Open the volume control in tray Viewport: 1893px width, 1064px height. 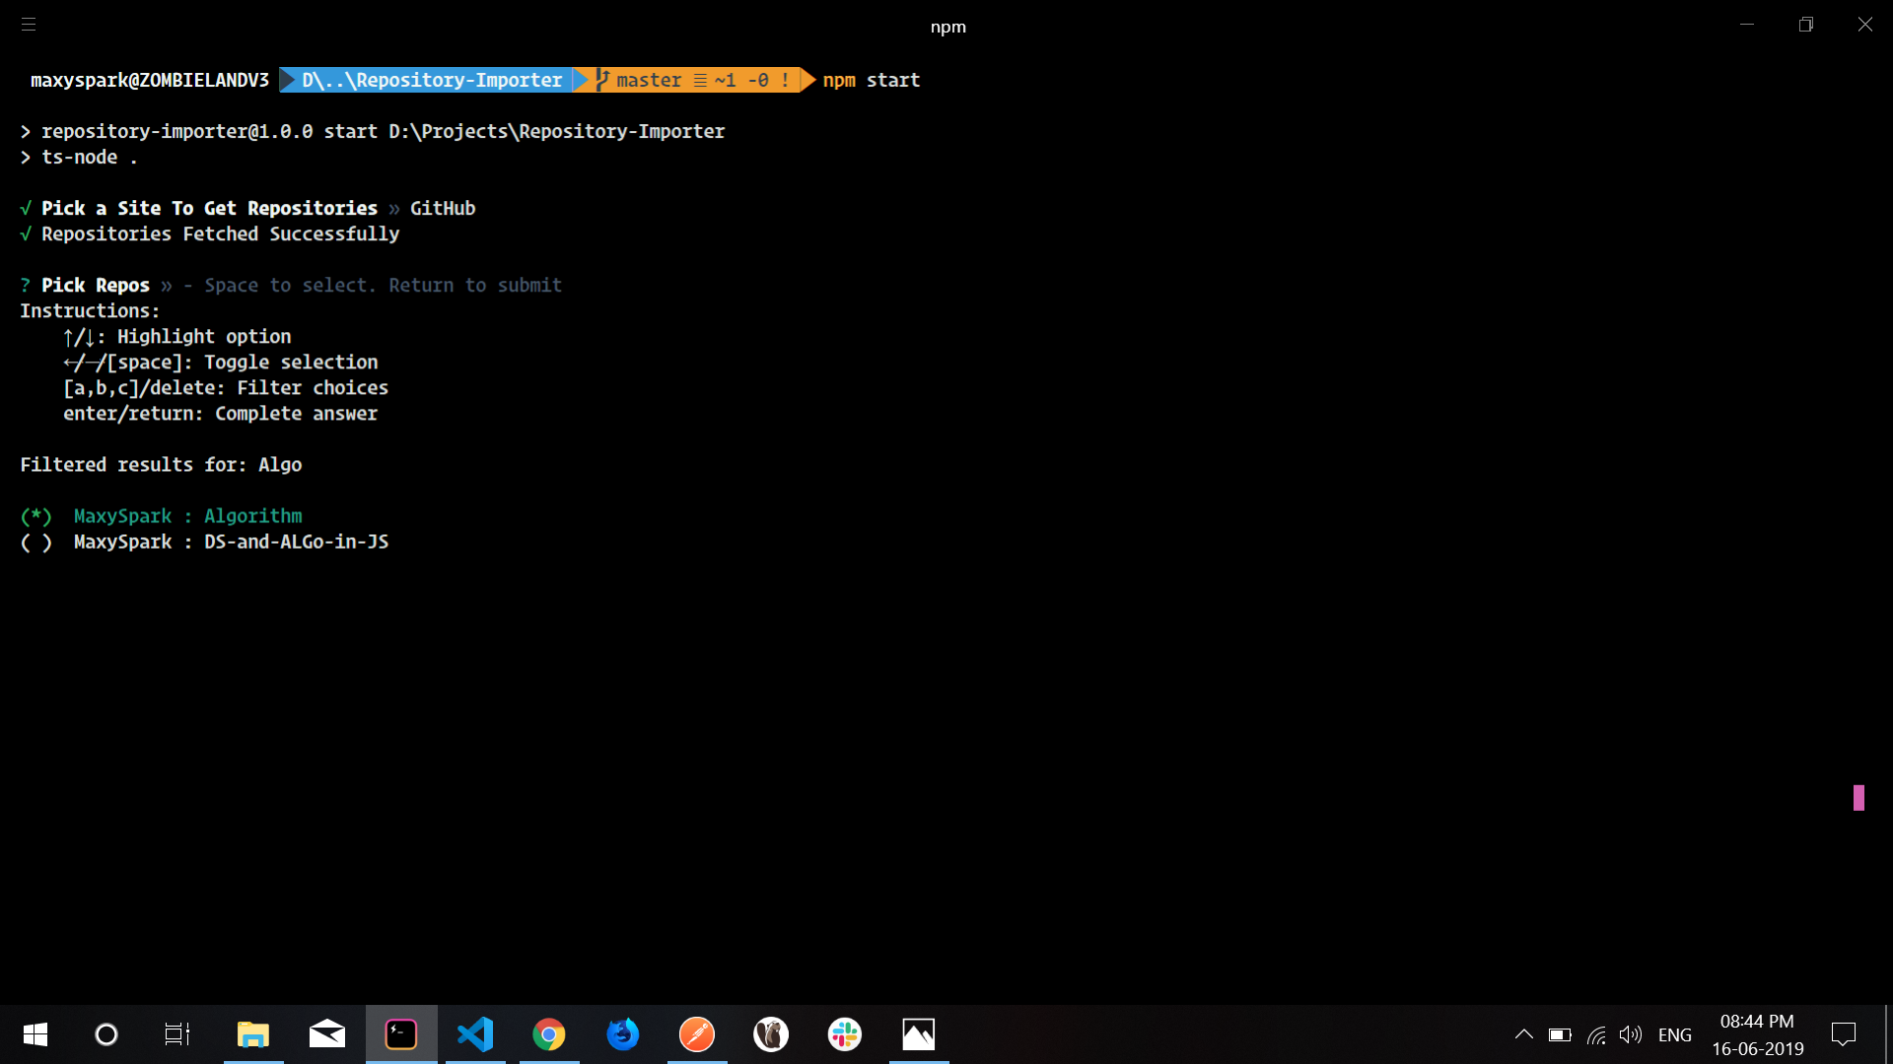tap(1631, 1034)
